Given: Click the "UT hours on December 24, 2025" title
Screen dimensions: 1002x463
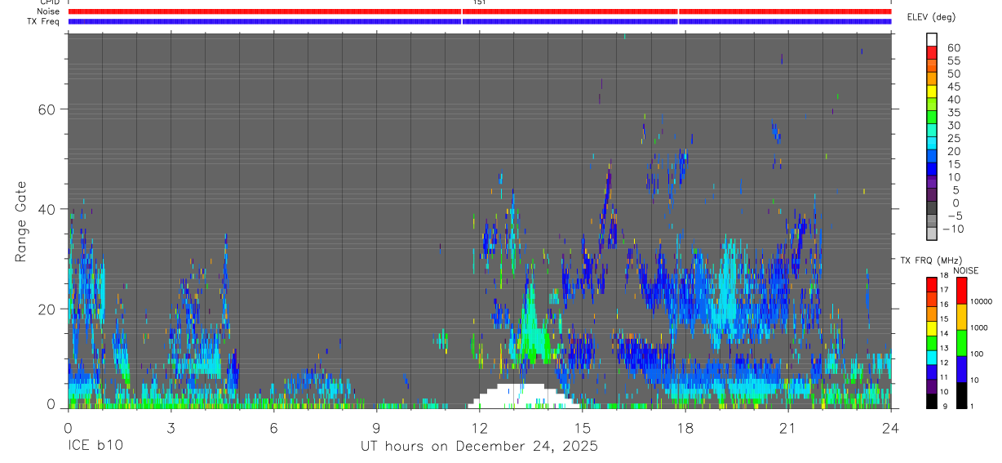Looking at the screenshot, I should pyautogui.click(x=480, y=447).
